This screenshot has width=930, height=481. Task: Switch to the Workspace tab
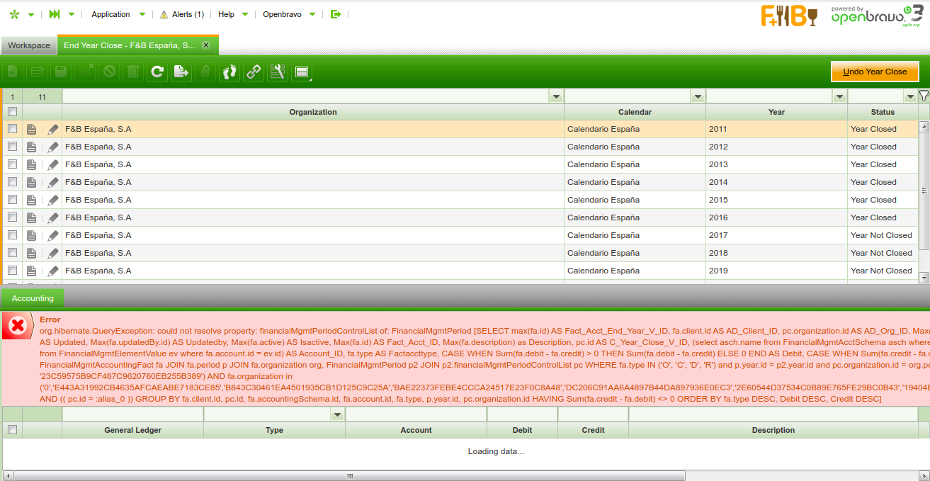point(29,45)
